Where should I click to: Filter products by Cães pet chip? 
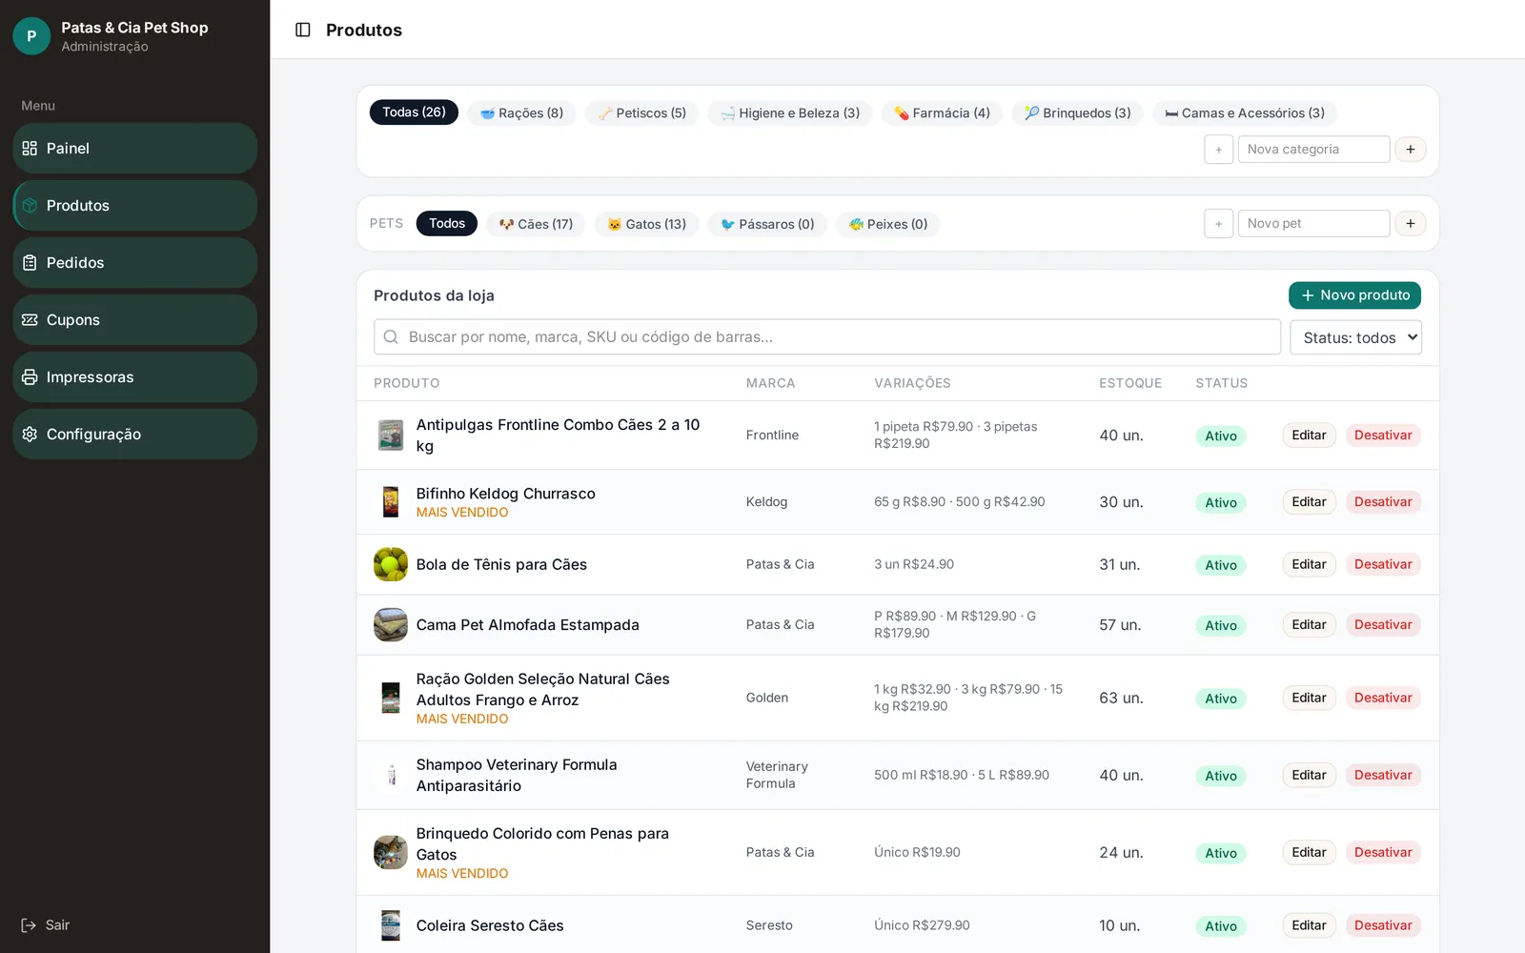[x=536, y=224]
